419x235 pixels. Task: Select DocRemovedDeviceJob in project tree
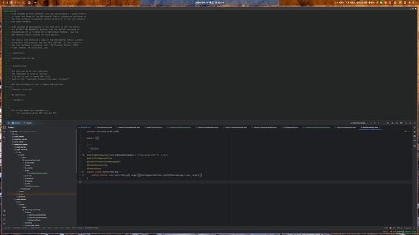pyautogui.click(x=37, y=173)
